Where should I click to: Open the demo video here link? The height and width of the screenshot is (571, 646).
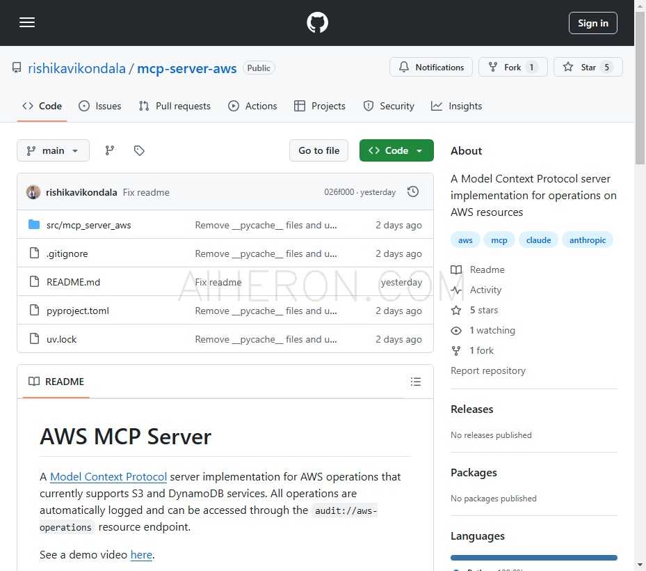(x=141, y=554)
